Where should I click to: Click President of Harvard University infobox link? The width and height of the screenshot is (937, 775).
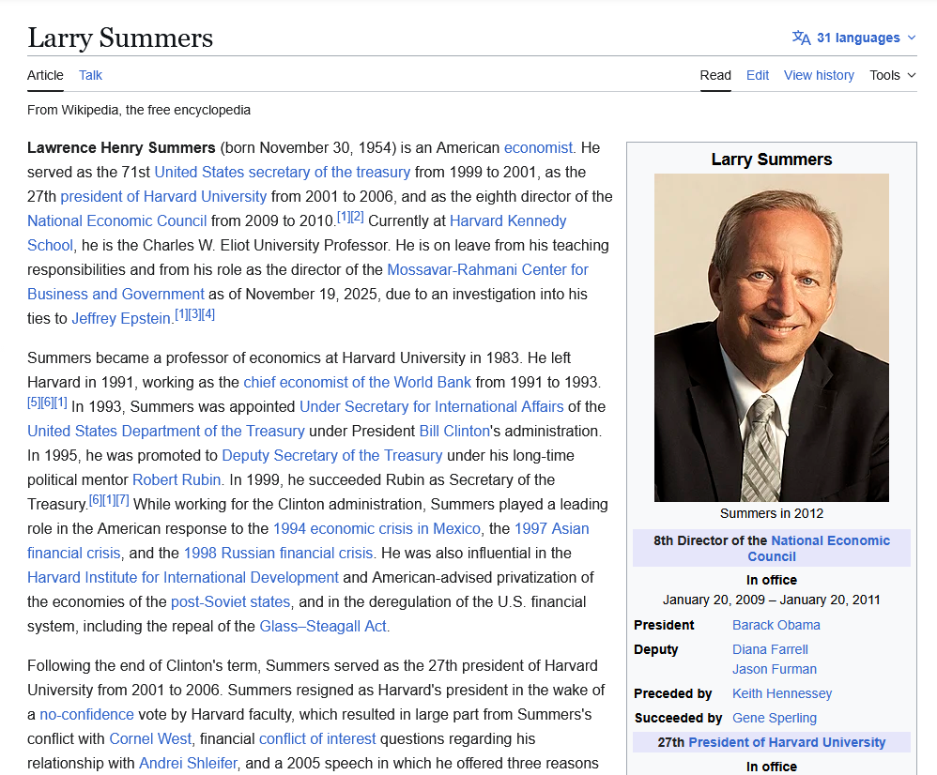pos(786,742)
